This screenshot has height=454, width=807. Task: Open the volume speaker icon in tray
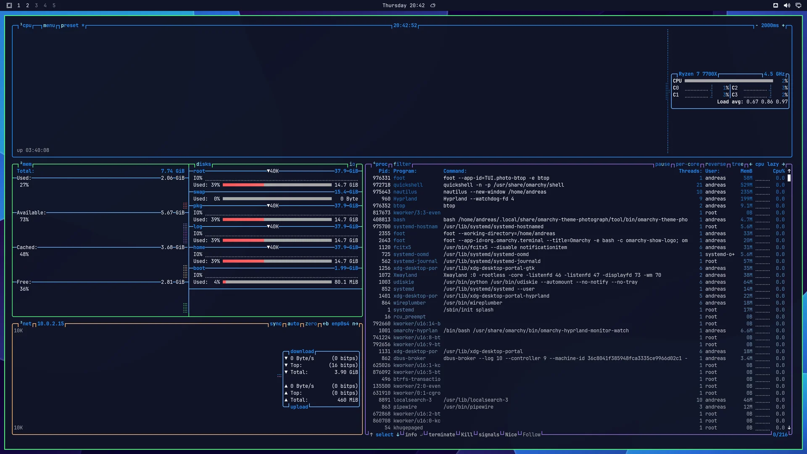tap(787, 5)
